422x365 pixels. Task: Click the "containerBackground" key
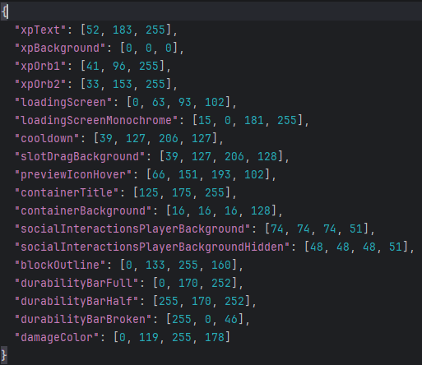pyautogui.click(x=83, y=210)
